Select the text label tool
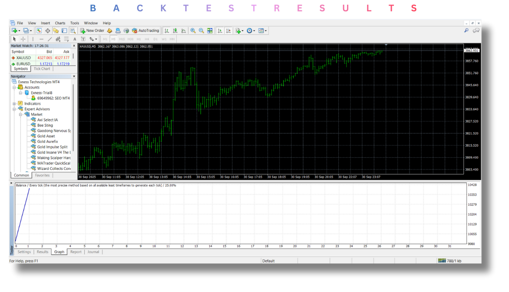 (75, 39)
